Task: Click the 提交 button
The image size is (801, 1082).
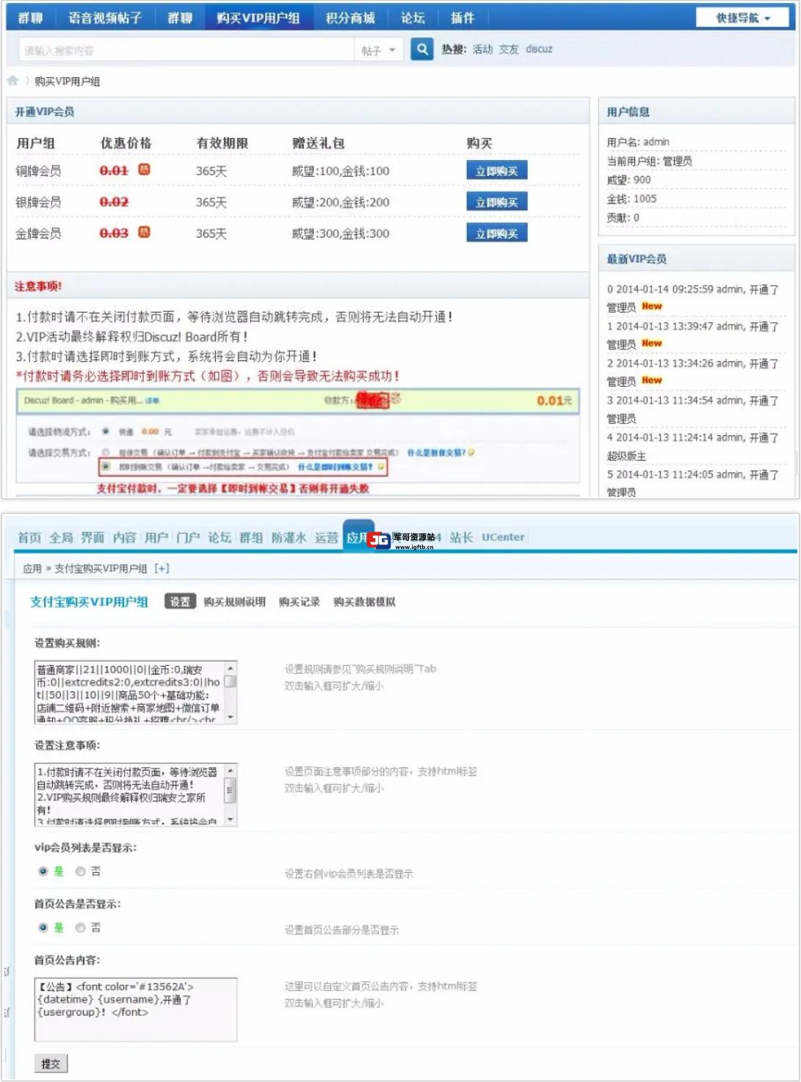Action: click(51, 1064)
